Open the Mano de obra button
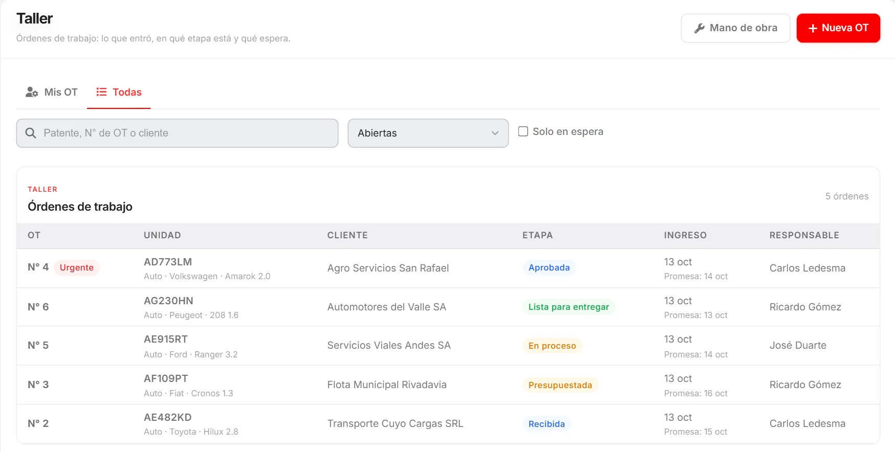 pyautogui.click(x=735, y=28)
